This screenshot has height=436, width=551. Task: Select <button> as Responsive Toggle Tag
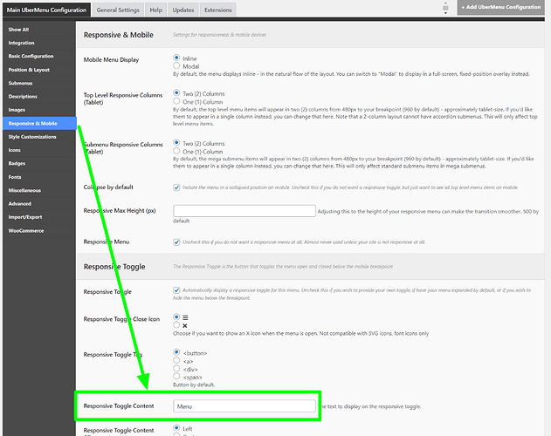pyautogui.click(x=176, y=352)
